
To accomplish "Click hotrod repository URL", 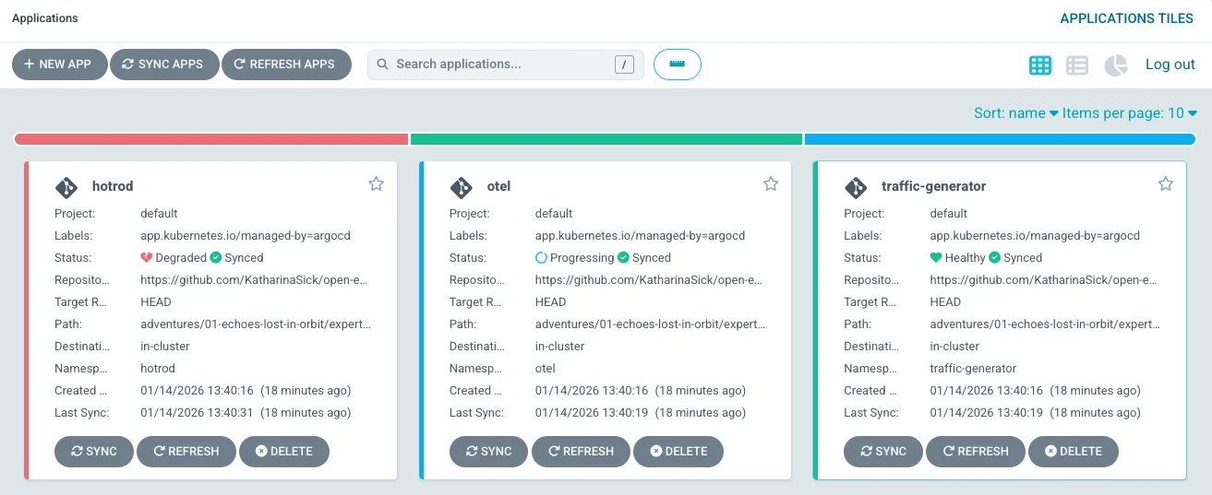I will coord(256,280).
